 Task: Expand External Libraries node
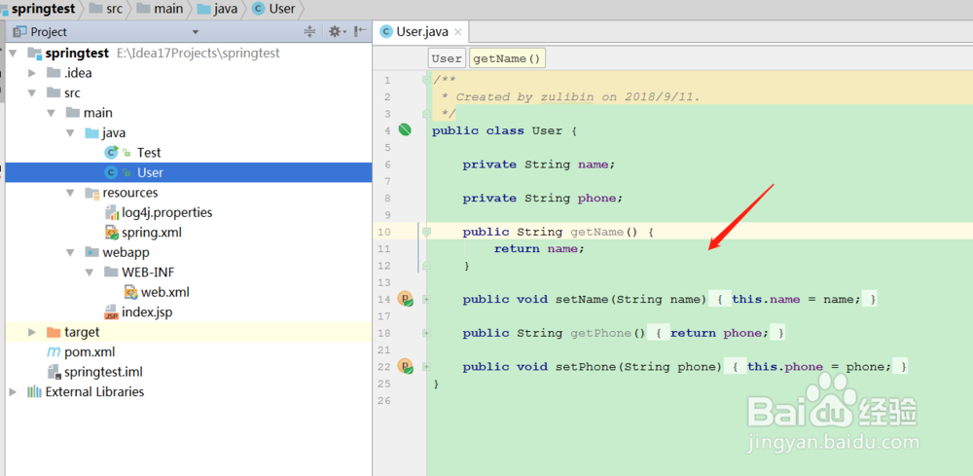(x=13, y=391)
